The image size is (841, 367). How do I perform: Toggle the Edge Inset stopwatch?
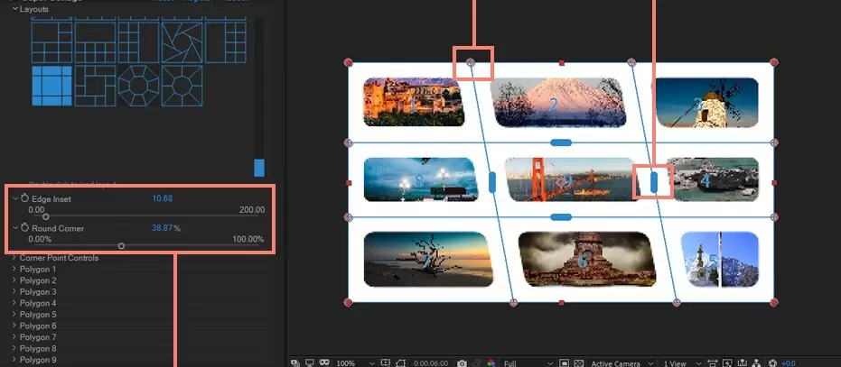(24, 198)
